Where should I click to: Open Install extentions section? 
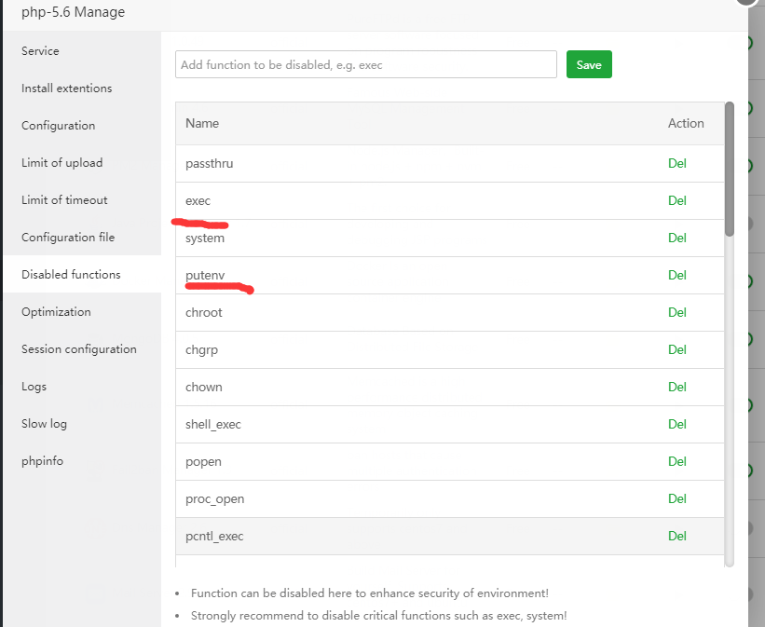[x=66, y=89]
